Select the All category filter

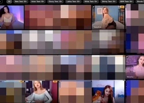[x=9, y=1]
